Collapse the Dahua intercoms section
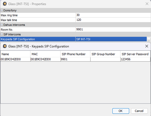The height and width of the screenshot is (116, 151). [x=2, y=25]
